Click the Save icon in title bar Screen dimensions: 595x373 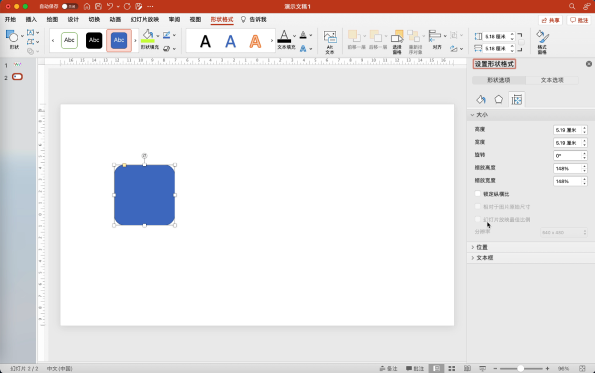pos(99,6)
